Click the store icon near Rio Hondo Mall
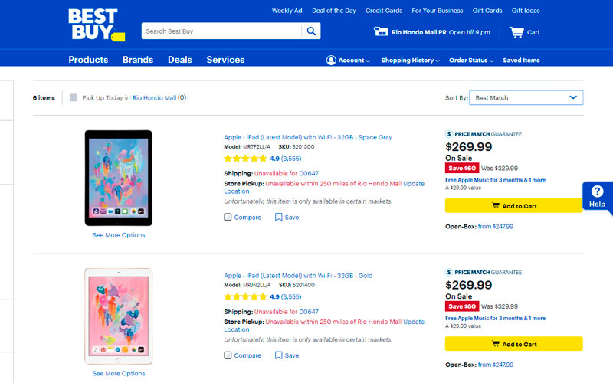 pos(381,31)
